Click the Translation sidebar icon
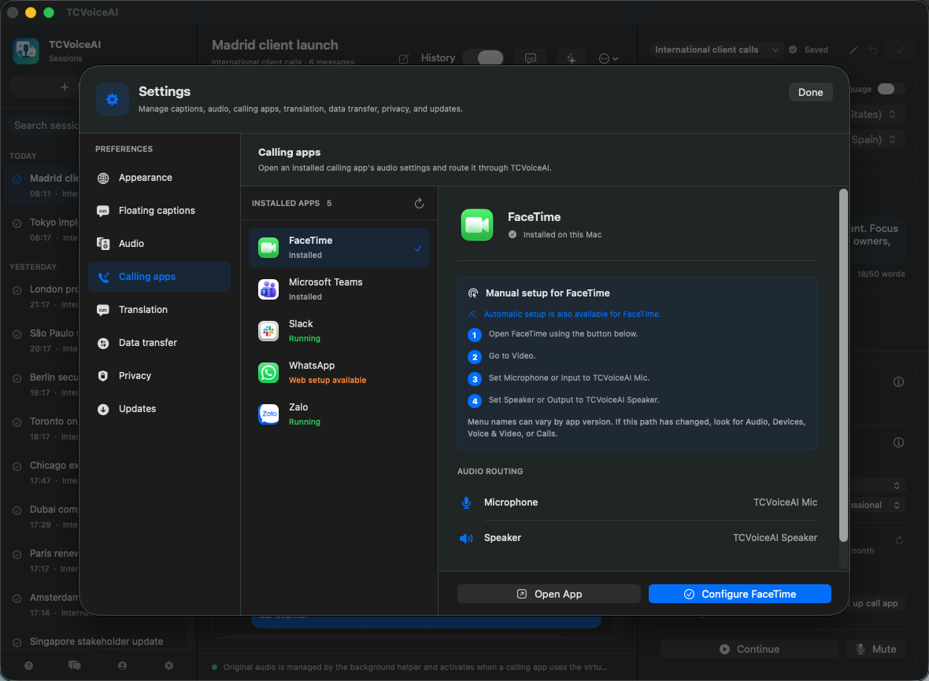 coord(103,310)
